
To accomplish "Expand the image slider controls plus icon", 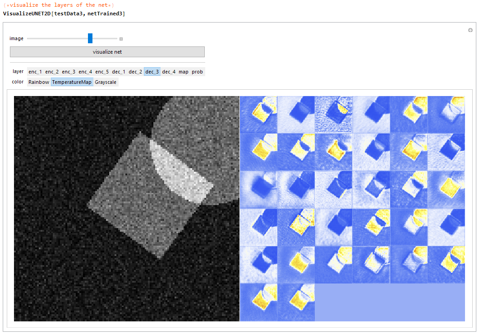I will 121,39.
